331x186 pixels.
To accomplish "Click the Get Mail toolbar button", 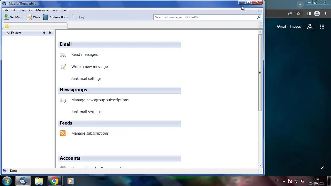I will pos(13,17).
